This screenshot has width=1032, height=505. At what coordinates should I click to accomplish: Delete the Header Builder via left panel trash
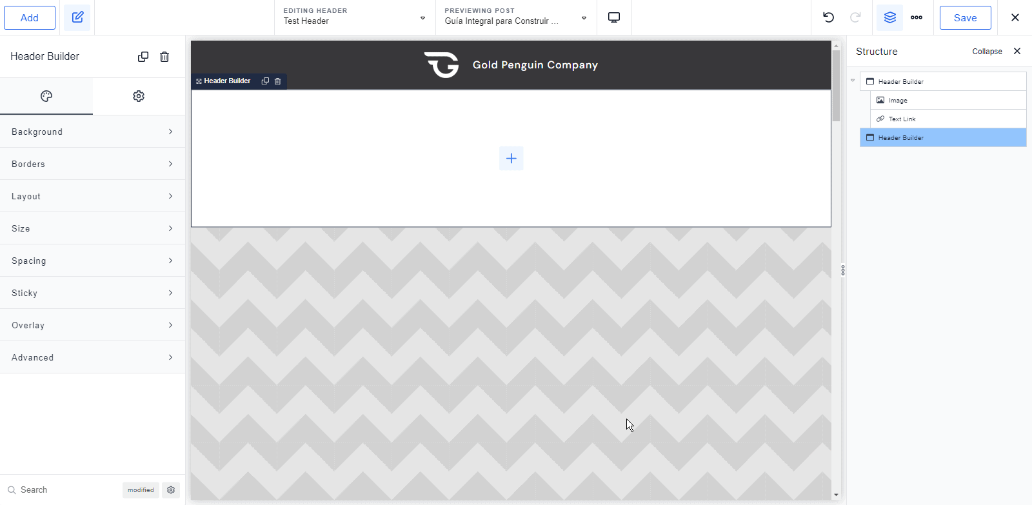point(164,57)
